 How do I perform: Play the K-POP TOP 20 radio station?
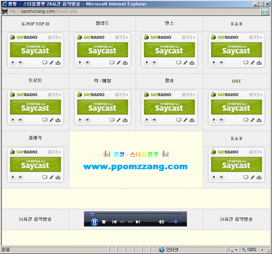(13, 62)
